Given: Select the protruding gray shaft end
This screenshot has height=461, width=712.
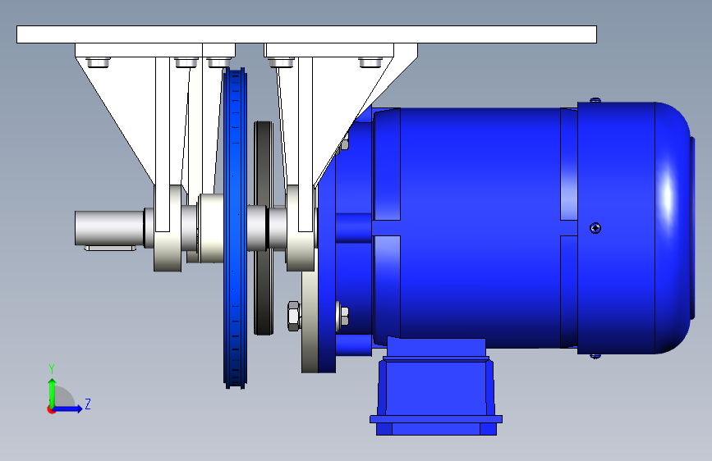Looking at the screenshot, I should coord(109,228).
